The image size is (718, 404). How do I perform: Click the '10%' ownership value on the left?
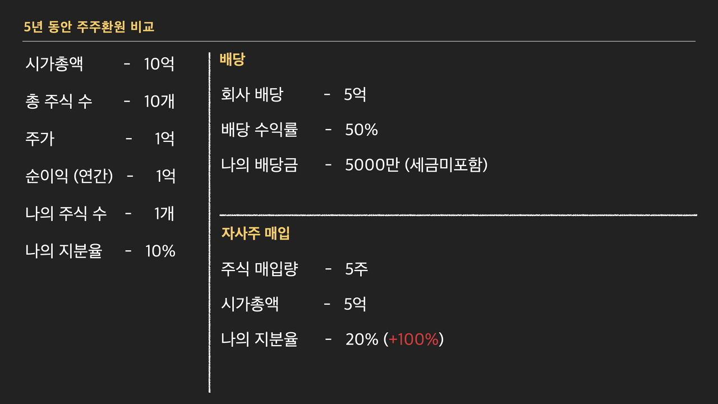[160, 251]
